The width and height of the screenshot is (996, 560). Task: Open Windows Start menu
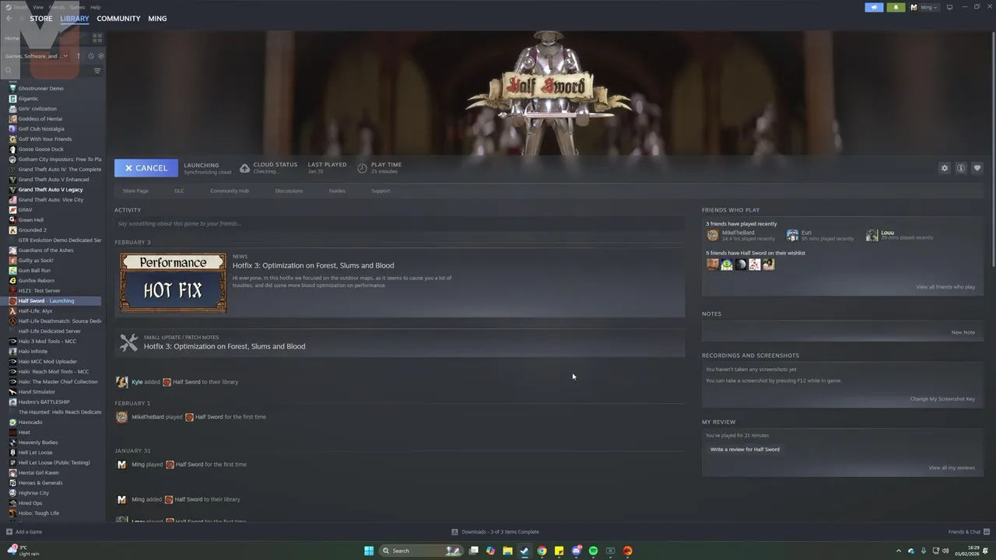coord(369,551)
